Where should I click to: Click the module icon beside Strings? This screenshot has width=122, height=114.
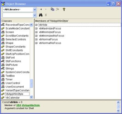click(x=3, y=68)
